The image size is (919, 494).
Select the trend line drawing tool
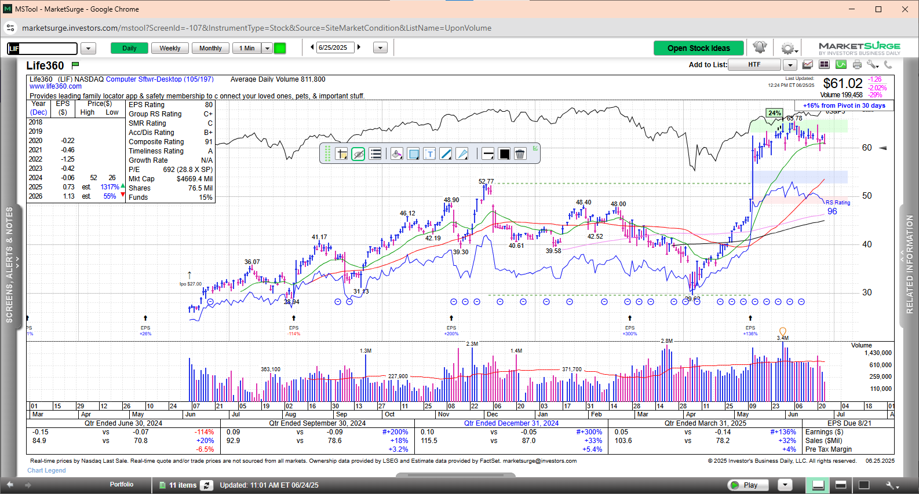coord(446,154)
